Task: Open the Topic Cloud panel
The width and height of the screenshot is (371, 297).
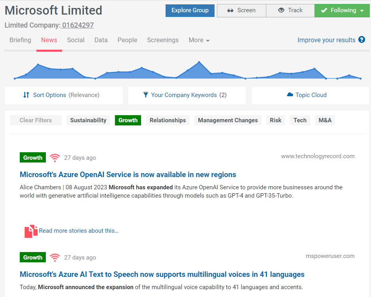Action: [x=311, y=95]
